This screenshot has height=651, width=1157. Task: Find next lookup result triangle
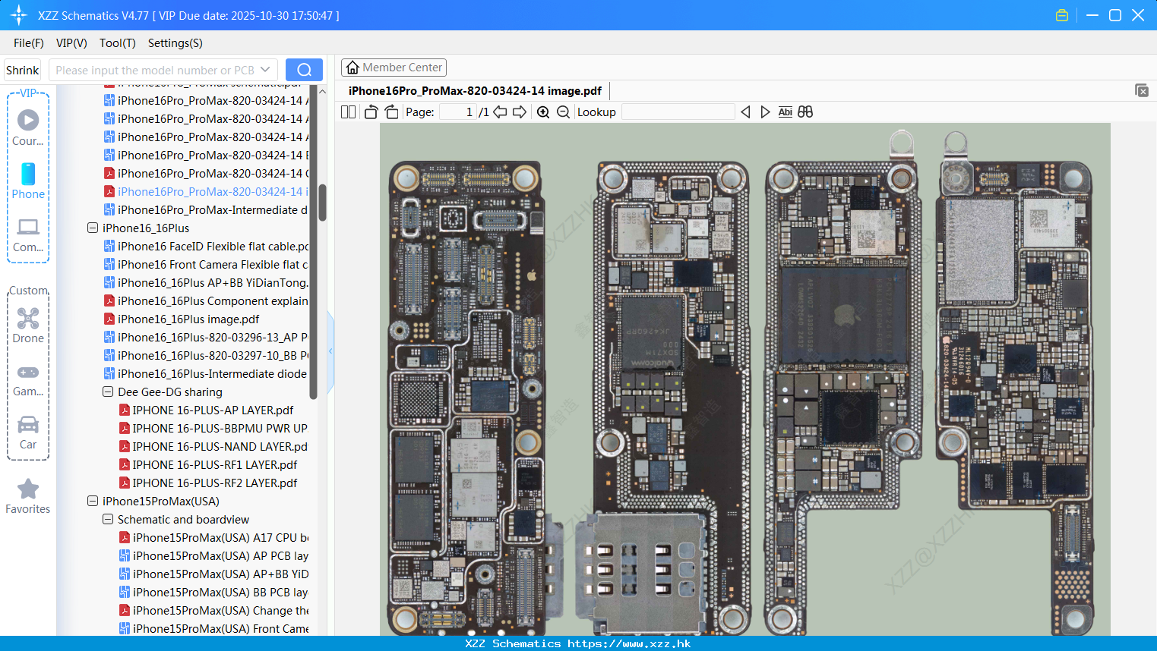tap(765, 112)
